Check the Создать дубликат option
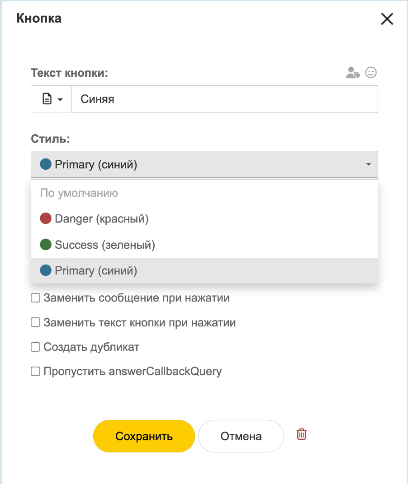Image resolution: width=408 pixels, height=484 pixels. (x=35, y=347)
